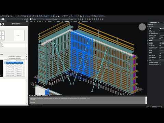Viewport: 164px width, 123px height.
Task: Click the grid panel layout thumbnail
Action: [x=2, y=36]
